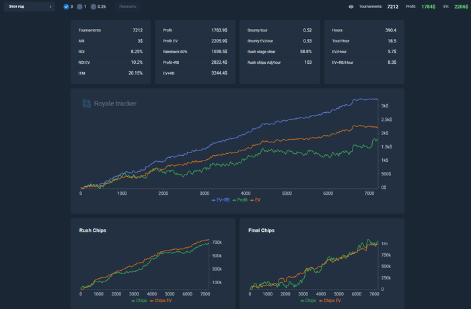
Task: Click the EV/Hour value 5.7$
Action: 392,52
